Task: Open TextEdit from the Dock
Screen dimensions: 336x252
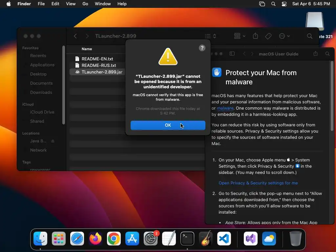Action: 169,239
